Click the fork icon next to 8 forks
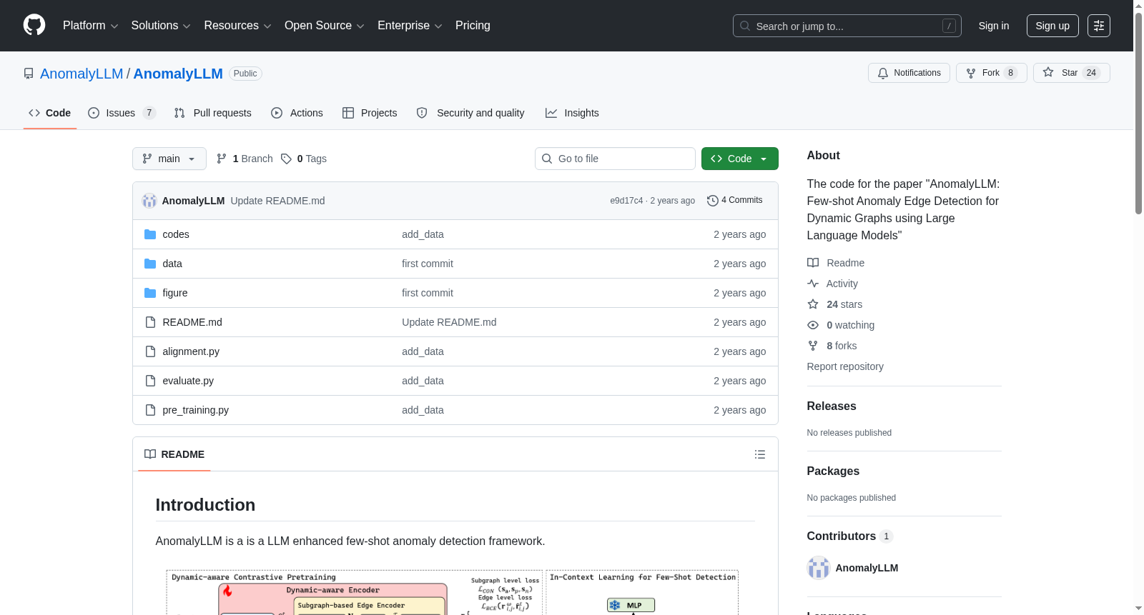Image resolution: width=1144 pixels, height=615 pixels. click(x=813, y=346)
